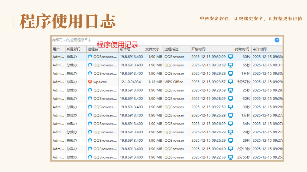Viewport: 307px width, 172px height.
Task: Select start time 2025-12-15 09:23:57
Action: coord(208,82)
